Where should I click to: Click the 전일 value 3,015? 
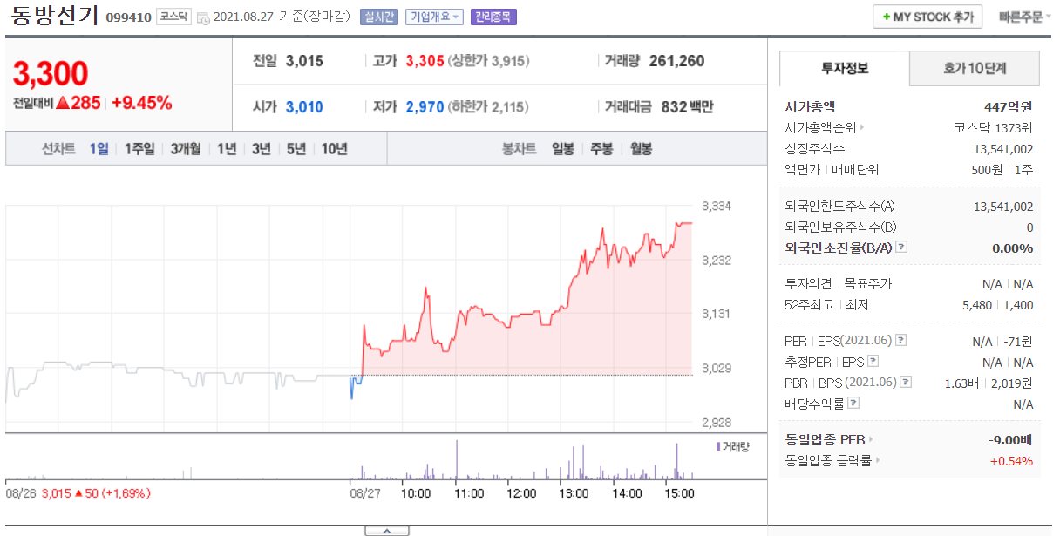coord(304,61)
